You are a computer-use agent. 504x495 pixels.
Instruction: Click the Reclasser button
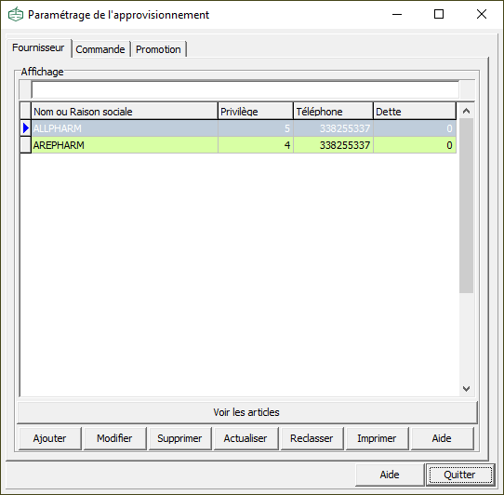coord(312,438)
